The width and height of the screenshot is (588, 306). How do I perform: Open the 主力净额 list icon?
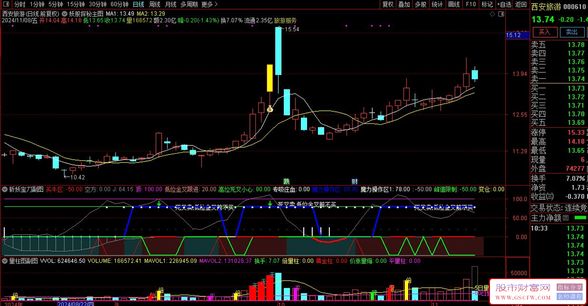[566, 218]
